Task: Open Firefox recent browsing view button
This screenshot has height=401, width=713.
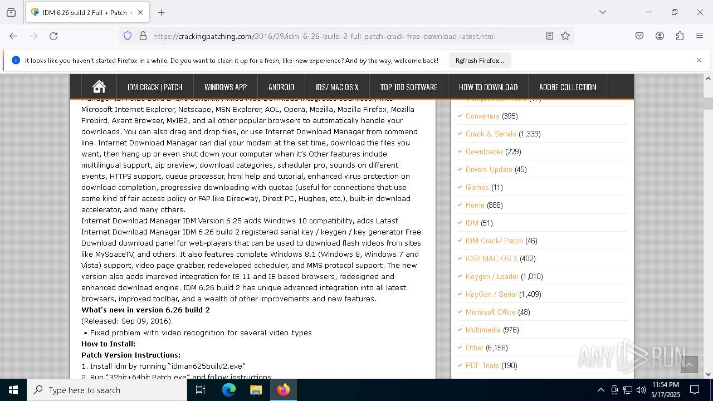Action: coord(11,12)
